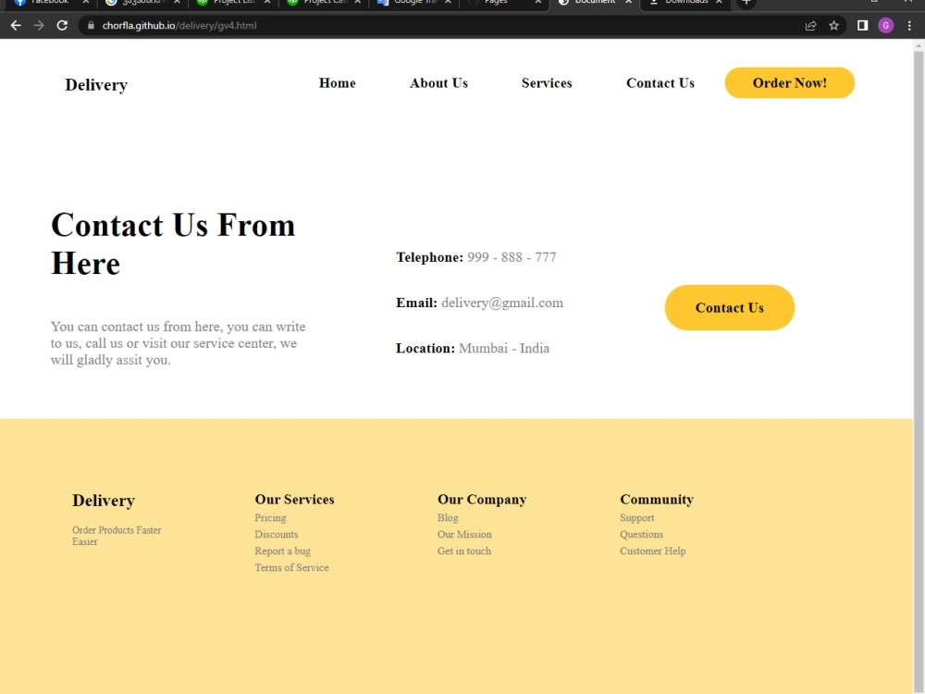This screenshot has width=925, height=694.
Task: Open the browser side panel icon
Action: [862, 25]
